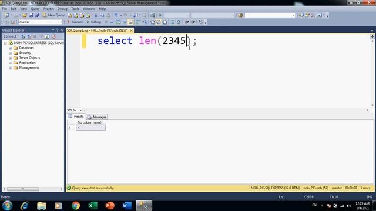Select the Server Objects tree item
This screenshot has width=376, height=211.
(x=29, y=57)
